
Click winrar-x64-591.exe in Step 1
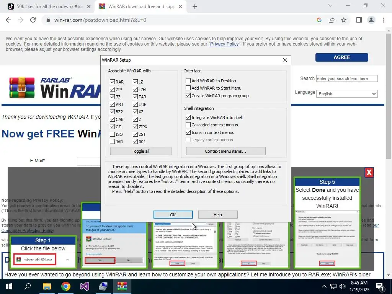35,260
